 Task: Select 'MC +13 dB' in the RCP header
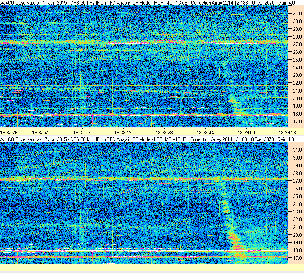pos(176,3)
